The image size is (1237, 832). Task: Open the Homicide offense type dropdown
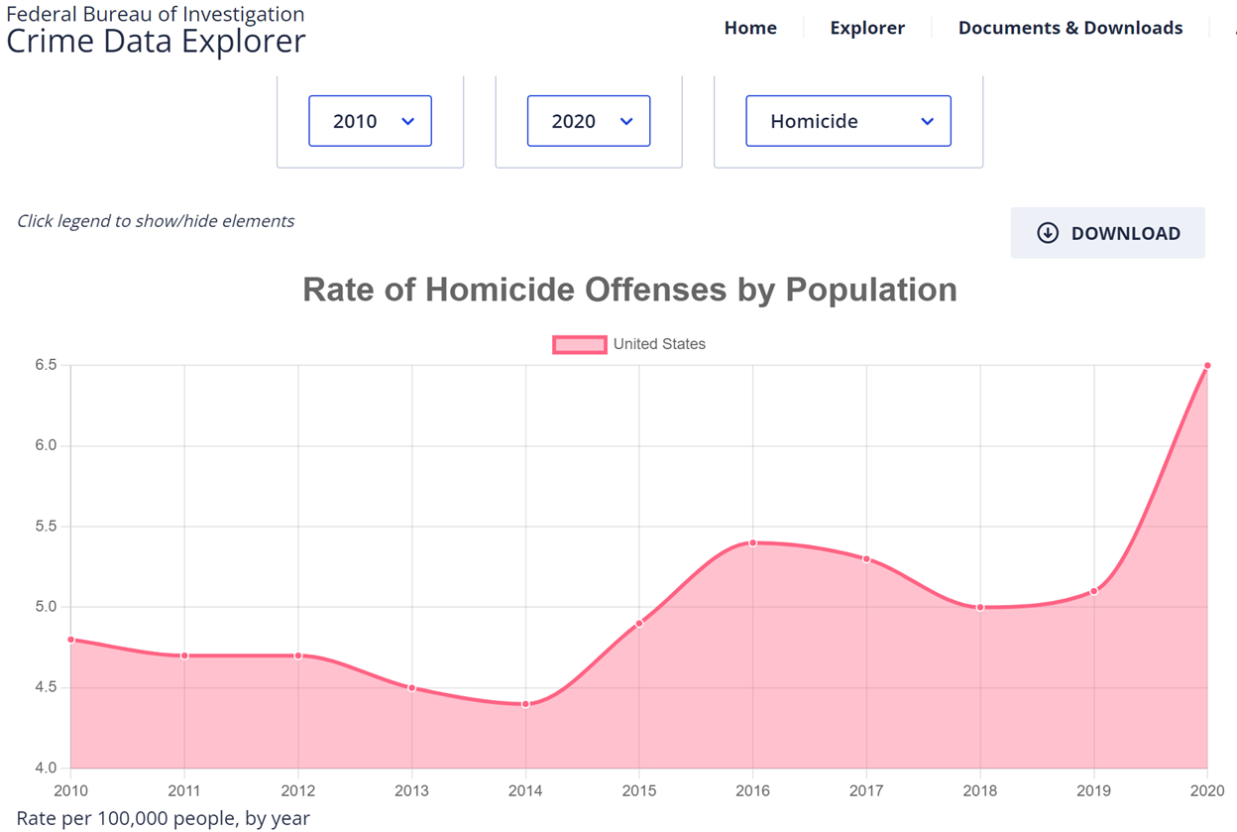[x=847, y=120]
